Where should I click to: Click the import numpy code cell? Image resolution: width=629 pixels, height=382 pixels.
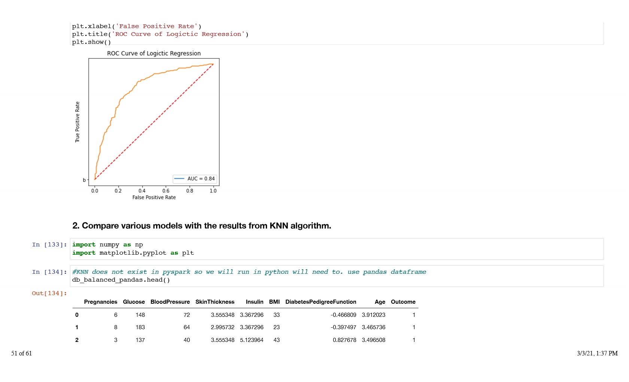(336, 249)
